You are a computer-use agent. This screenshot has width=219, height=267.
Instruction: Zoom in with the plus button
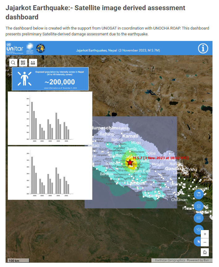(205, 234)
